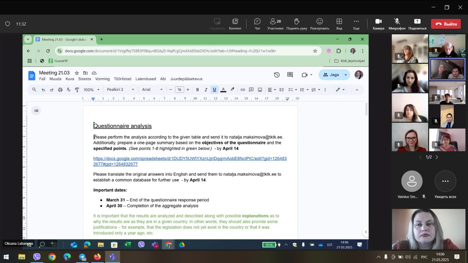The height and width of the screenshot is (263, 468).
Task: Click the Share screen icon
Action: click(417, 24)
